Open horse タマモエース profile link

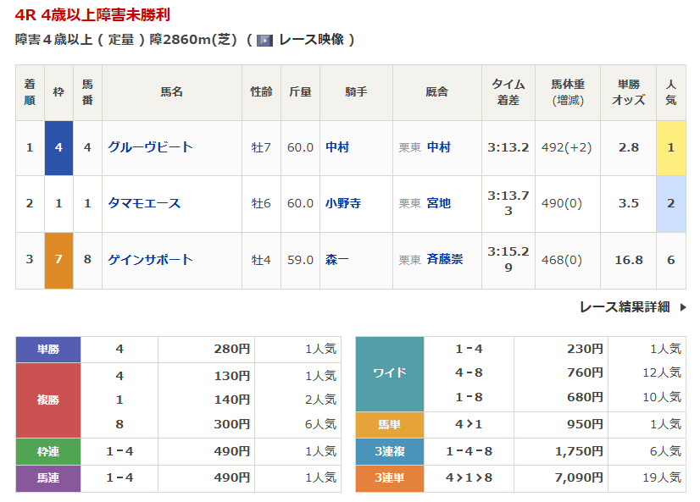[144, 203]
